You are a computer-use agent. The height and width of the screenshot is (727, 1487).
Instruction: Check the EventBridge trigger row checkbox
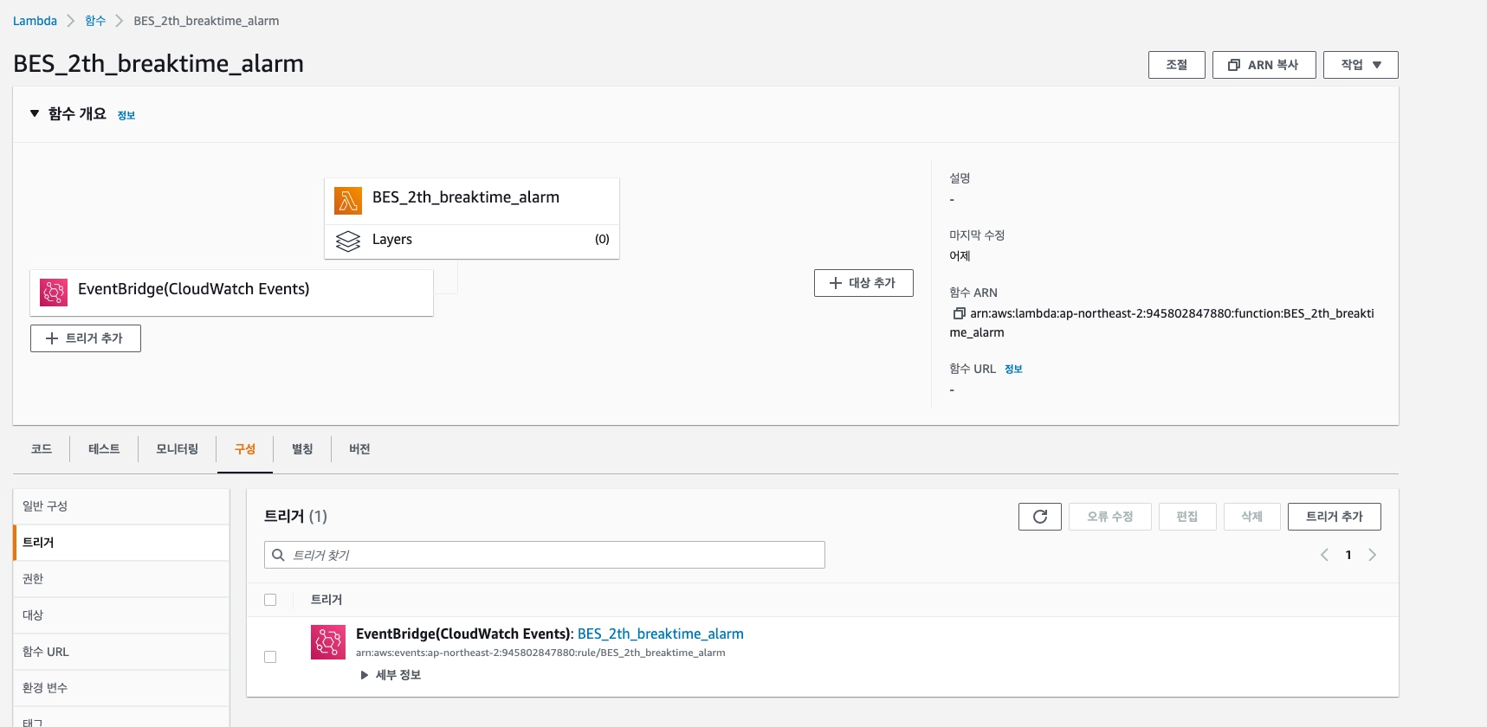click(270, 657)
